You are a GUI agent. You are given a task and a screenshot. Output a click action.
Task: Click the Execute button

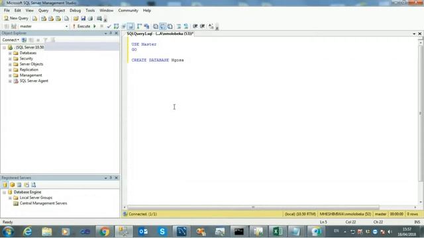coord(81,26)
